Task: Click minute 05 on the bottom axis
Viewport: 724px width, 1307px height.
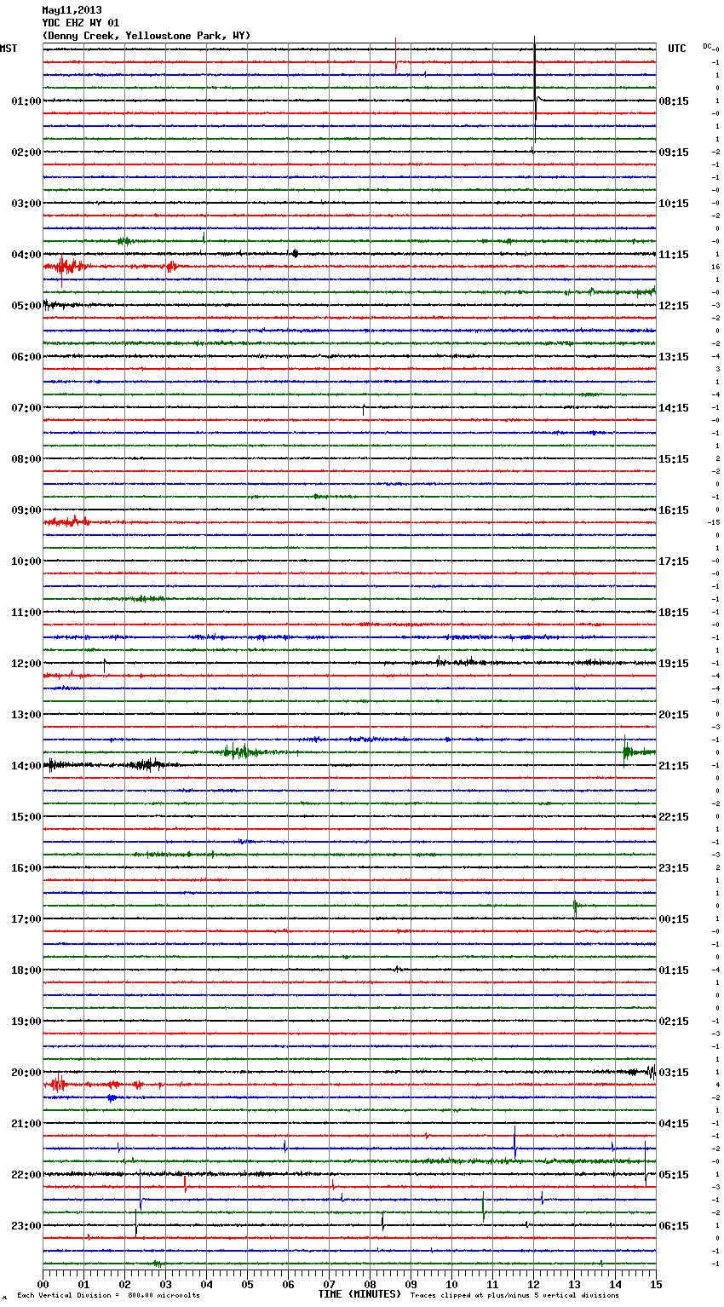Action: (x=247, y=1284)
